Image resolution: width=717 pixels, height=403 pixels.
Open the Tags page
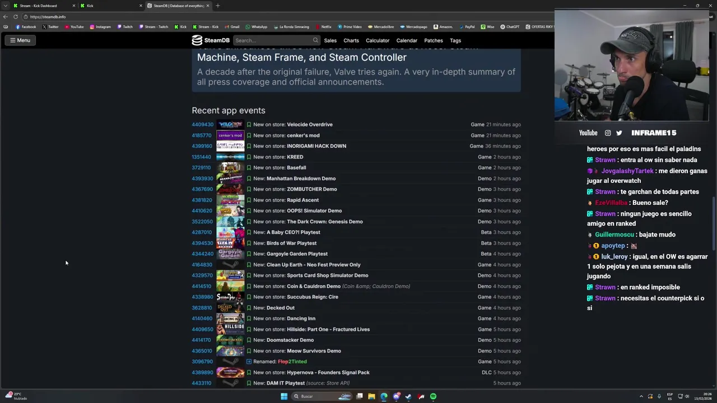455,40
